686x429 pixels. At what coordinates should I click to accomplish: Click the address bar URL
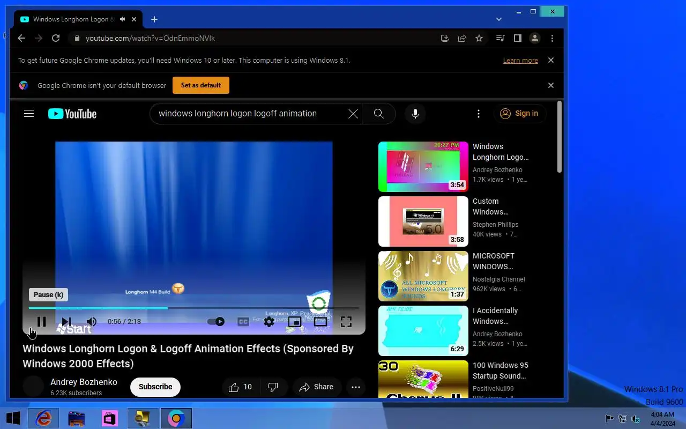click(151, 38)
